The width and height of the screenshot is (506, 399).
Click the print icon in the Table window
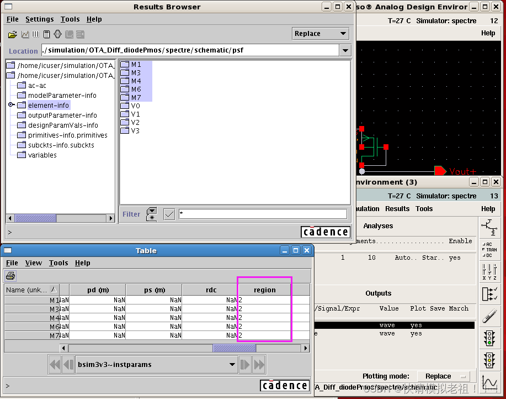[x=10, y=276]
